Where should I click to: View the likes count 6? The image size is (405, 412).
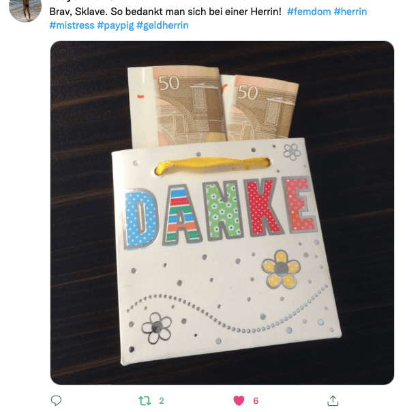click(x=256, y=400)
